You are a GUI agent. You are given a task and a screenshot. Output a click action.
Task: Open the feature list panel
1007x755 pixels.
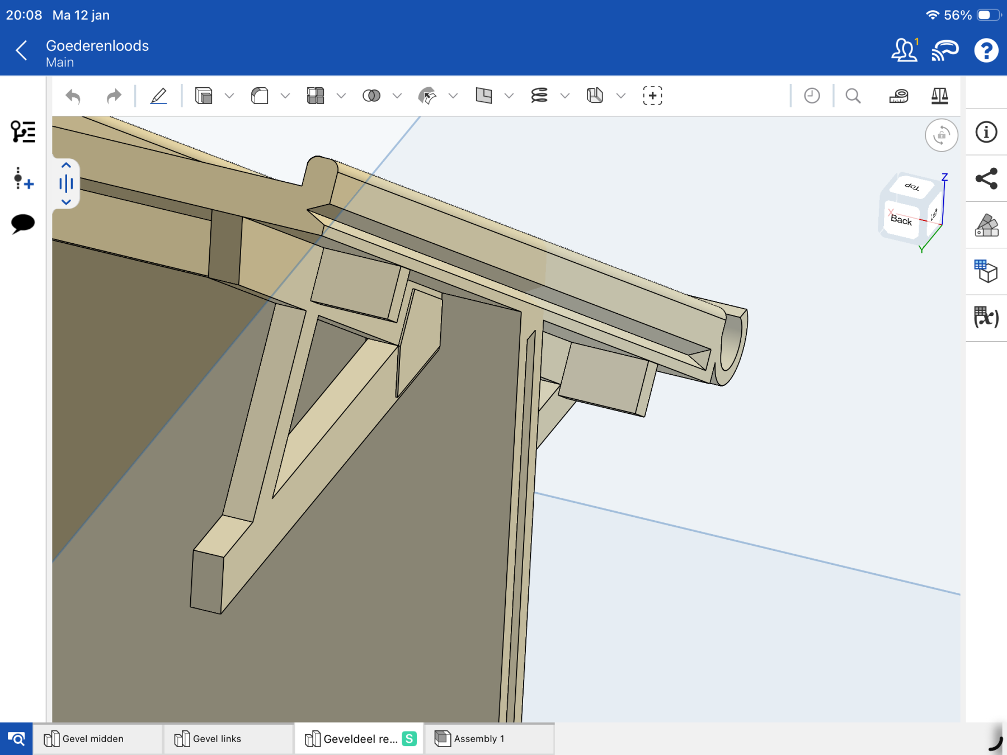click(x=23, y=132)
